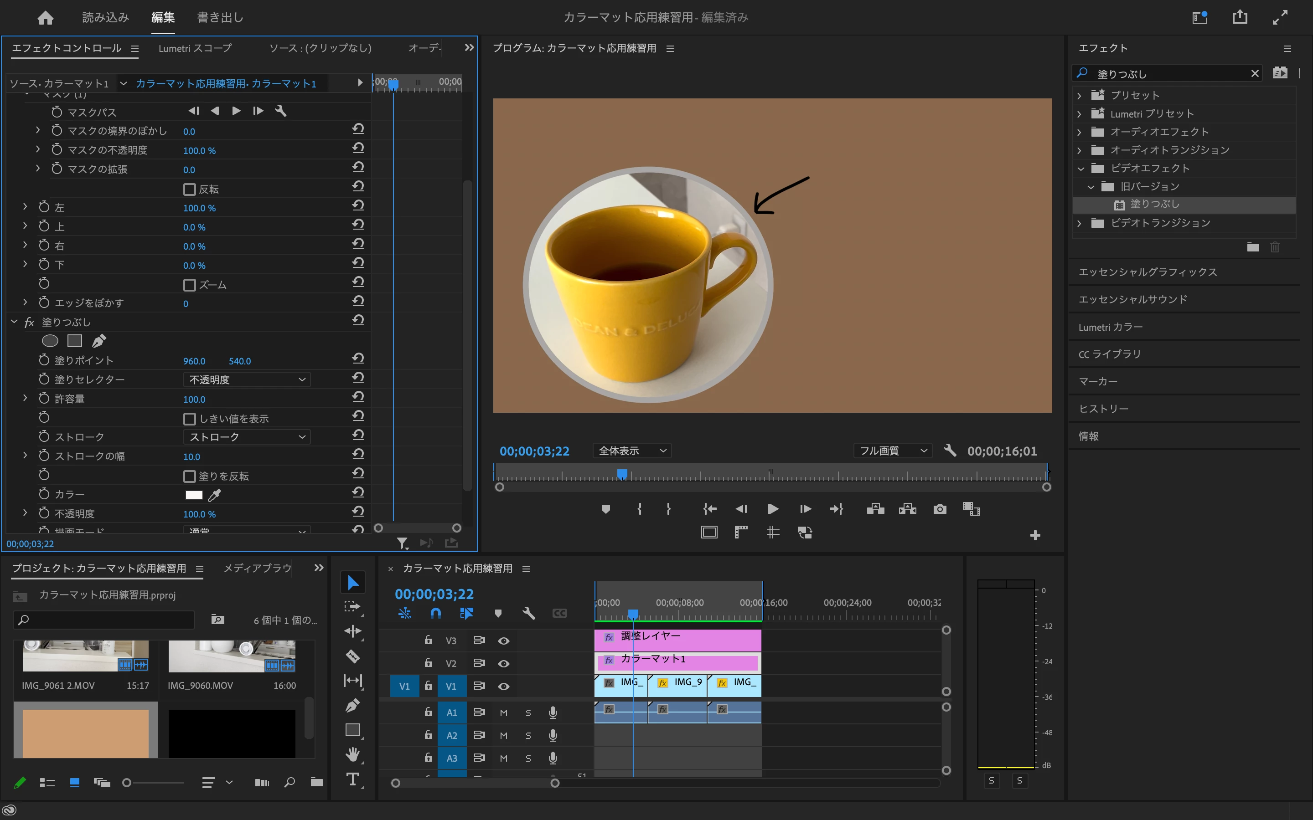Viewport: 1313px width, 820px height.
Task: Select the Type tool
Action: click(x=353, y=779)
